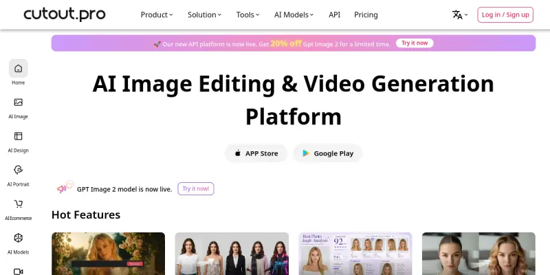550x275 pixels.
Task: Open language selector chevron
Action: click(x=466, y=14)
